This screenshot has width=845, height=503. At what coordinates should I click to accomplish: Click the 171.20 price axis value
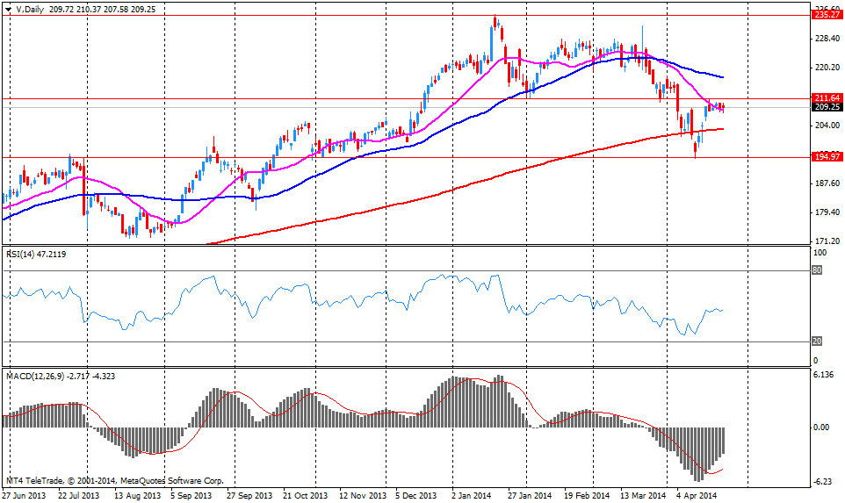coord(828,241)
